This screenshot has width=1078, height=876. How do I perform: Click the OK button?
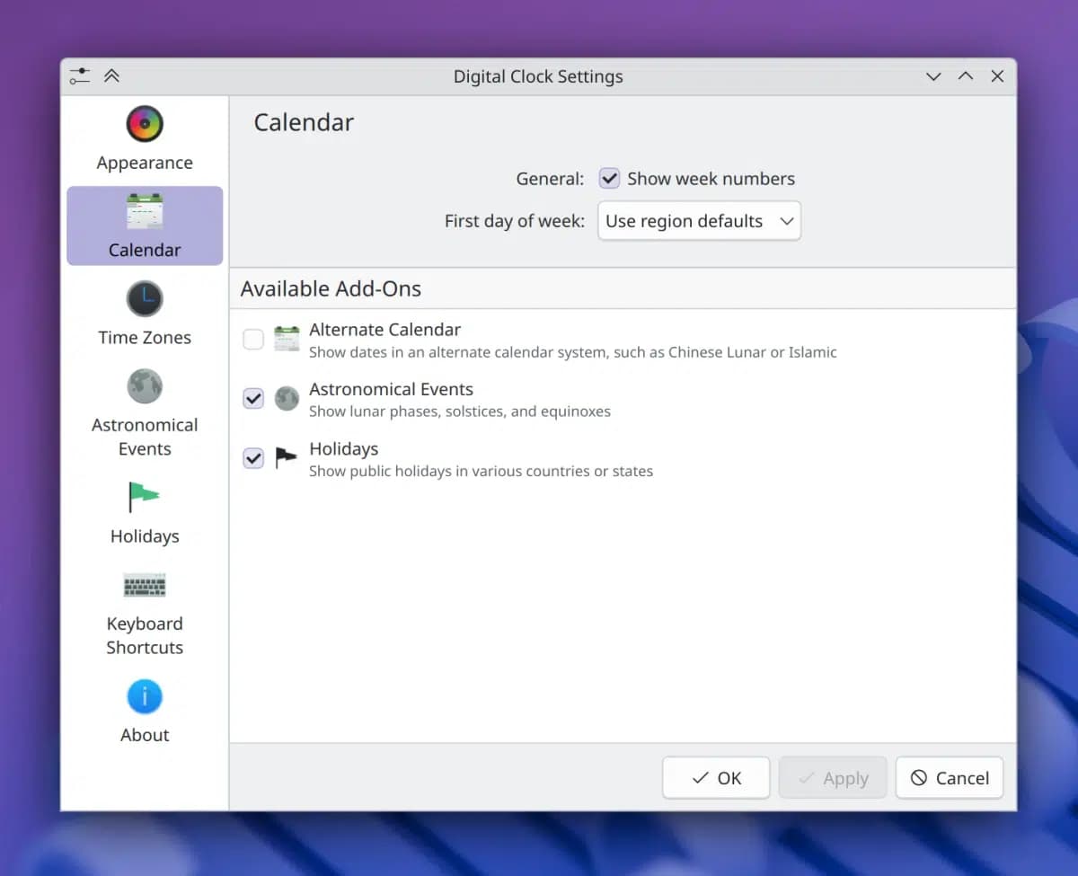(716, 778)
